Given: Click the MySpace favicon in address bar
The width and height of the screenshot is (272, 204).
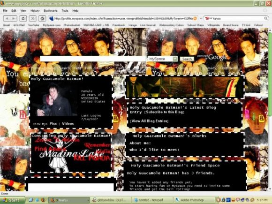Looking at the screenshot, I should pyautogui.click(x=51, y=18).
